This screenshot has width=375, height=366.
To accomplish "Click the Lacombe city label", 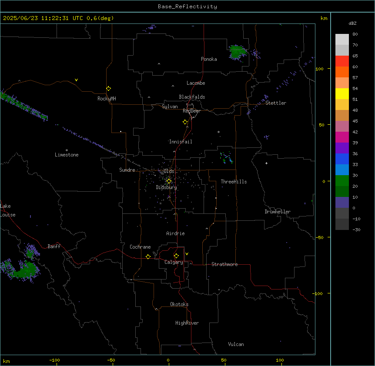I will pos(196,83).
